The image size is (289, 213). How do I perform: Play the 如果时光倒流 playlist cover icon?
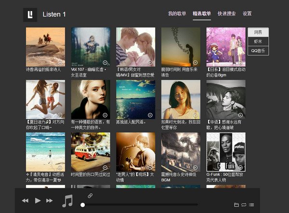(196, 115)
